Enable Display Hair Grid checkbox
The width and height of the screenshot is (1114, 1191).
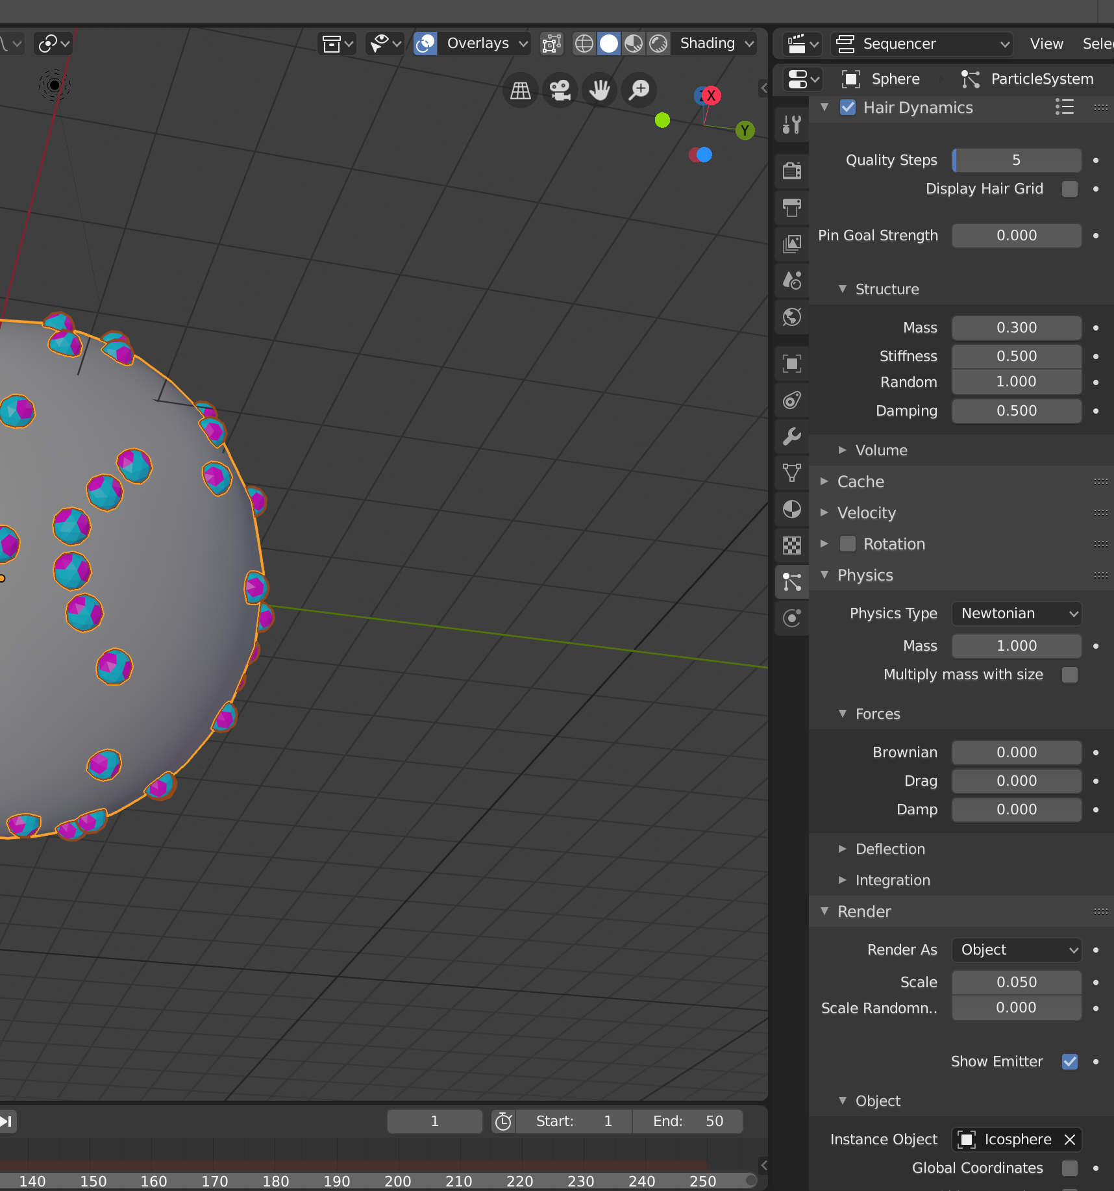tap(1070, 189)
